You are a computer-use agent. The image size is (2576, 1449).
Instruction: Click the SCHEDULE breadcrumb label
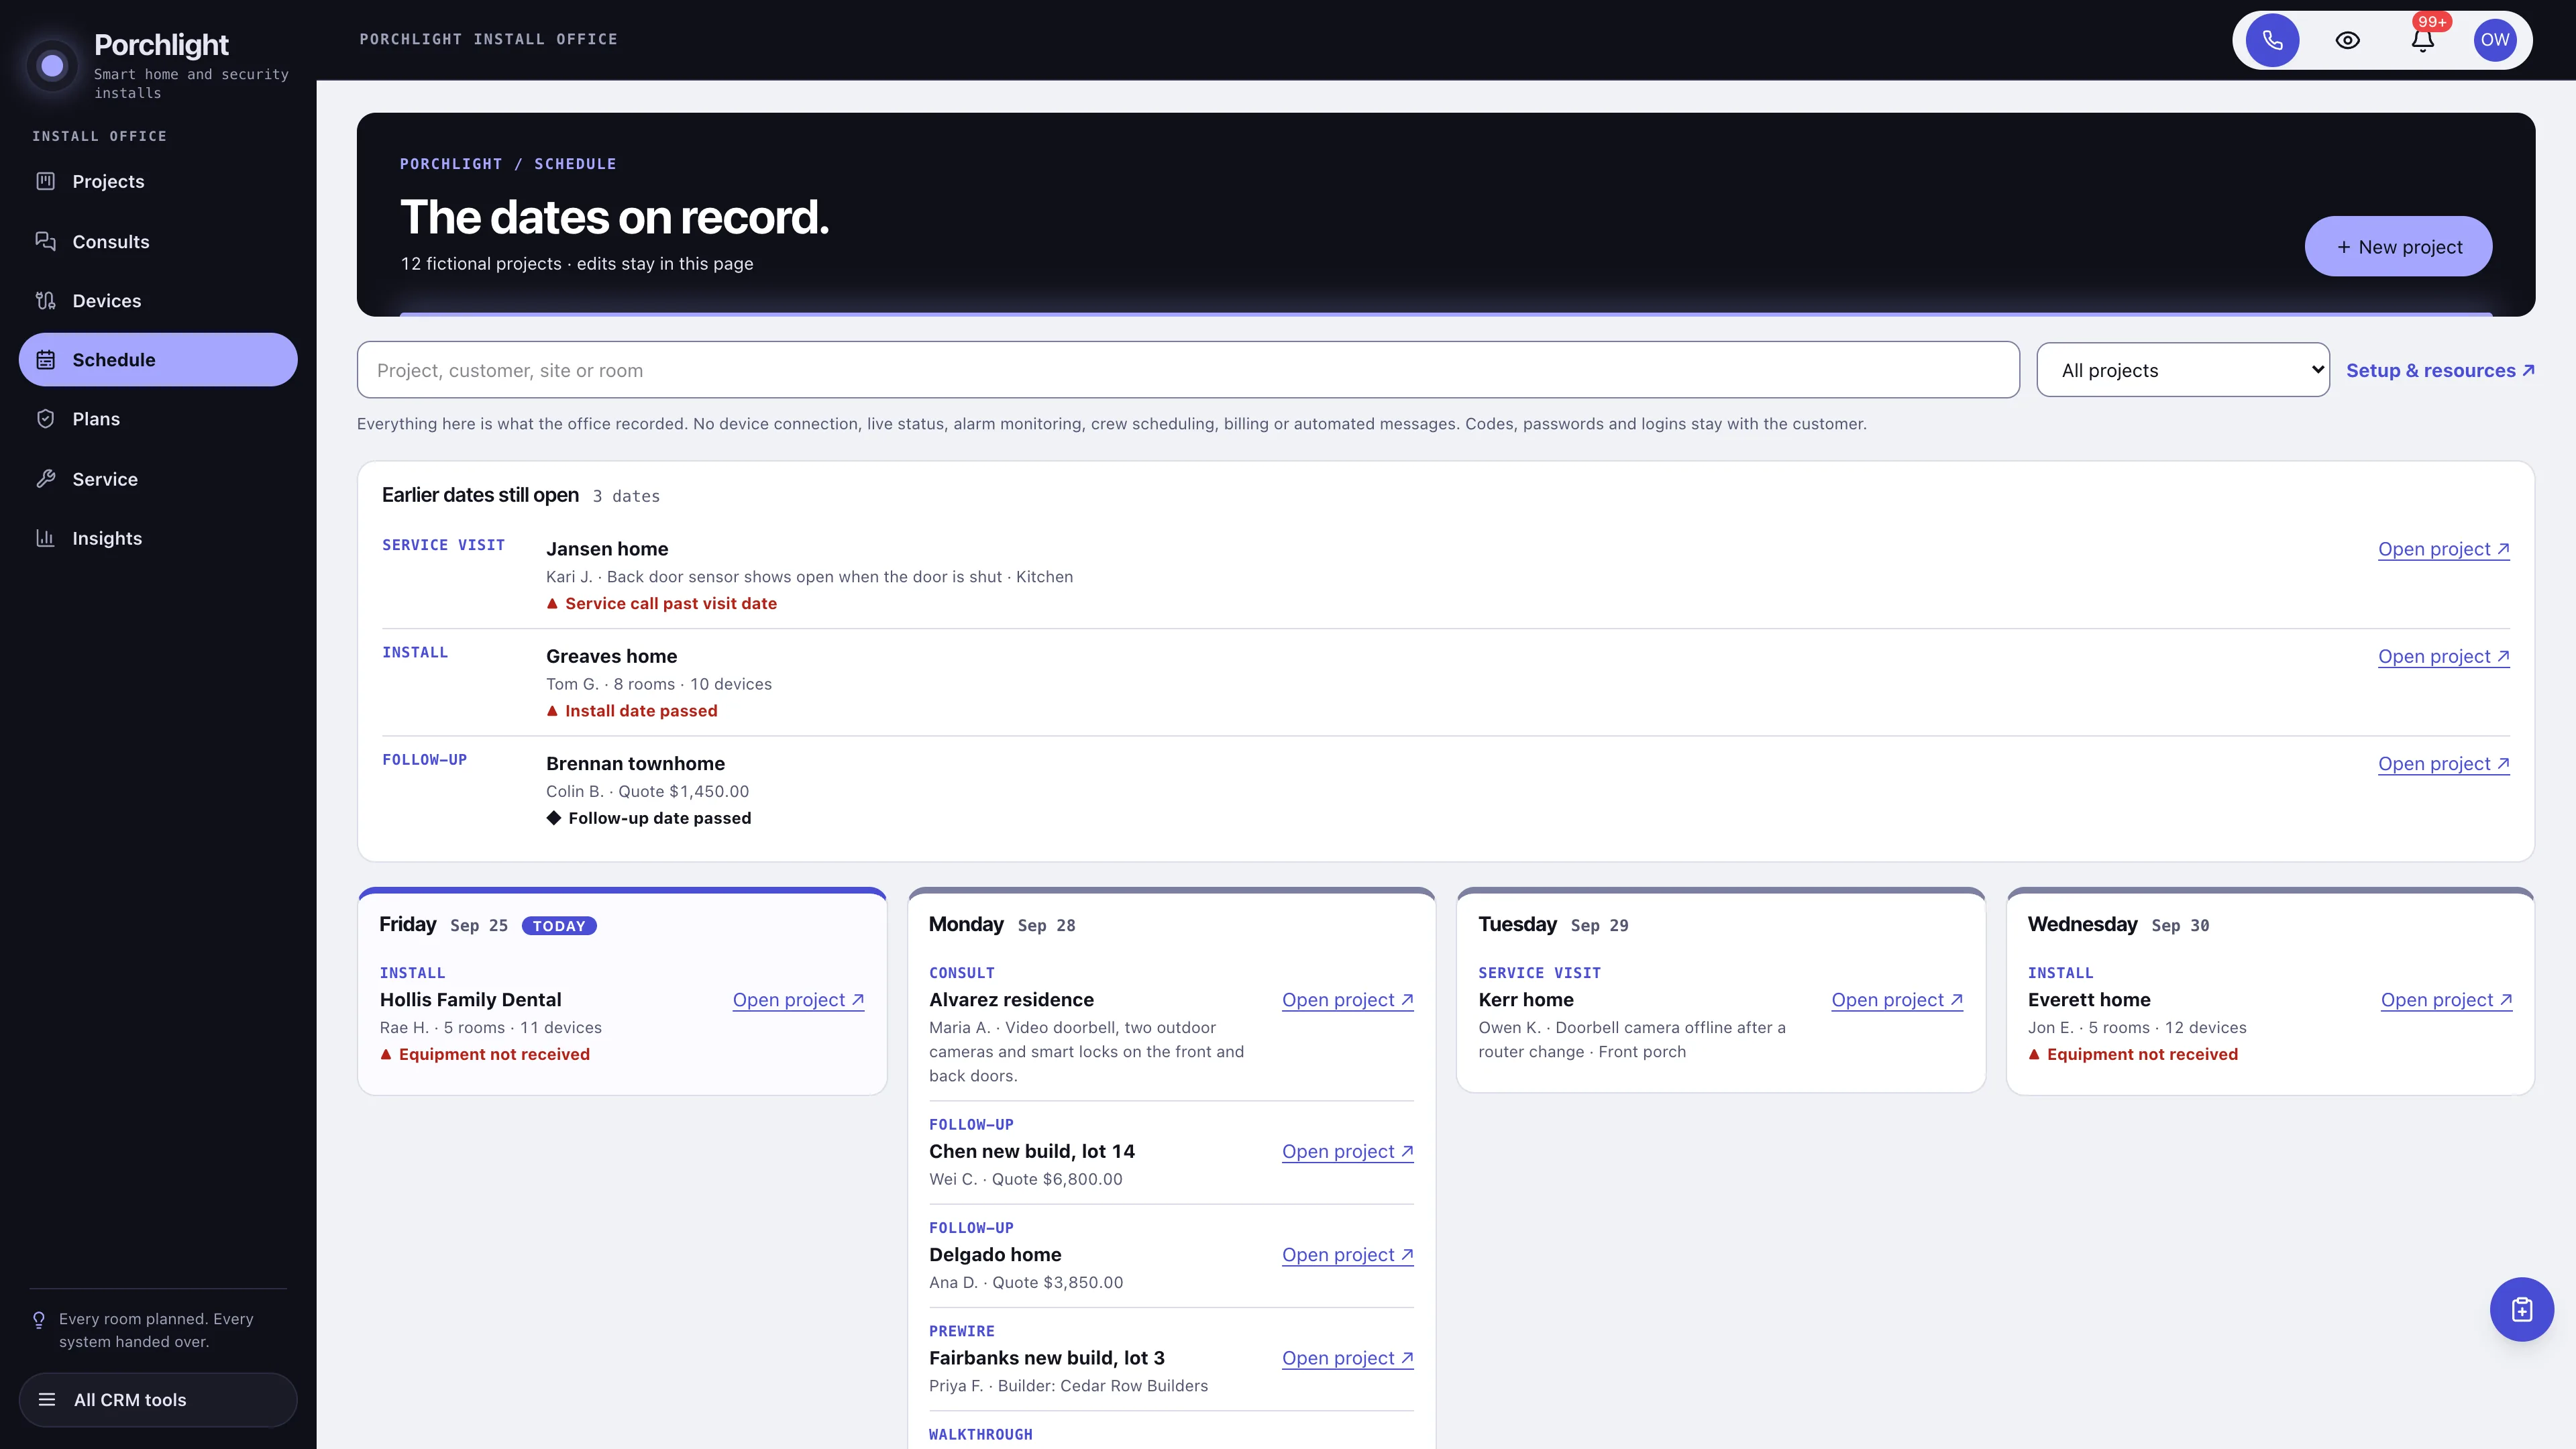[575, 164]
